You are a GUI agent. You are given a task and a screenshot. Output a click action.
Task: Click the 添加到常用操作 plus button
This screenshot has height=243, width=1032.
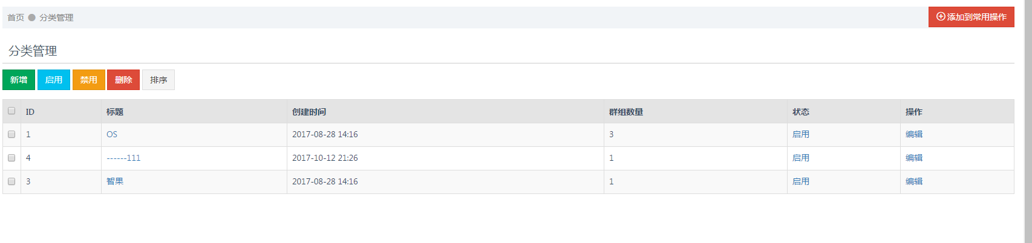(x=971, y=17)
